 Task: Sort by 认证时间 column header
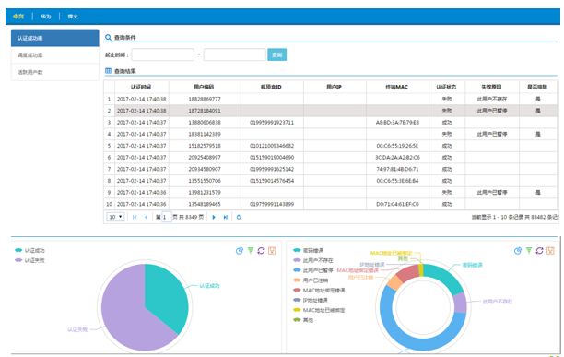141,87
